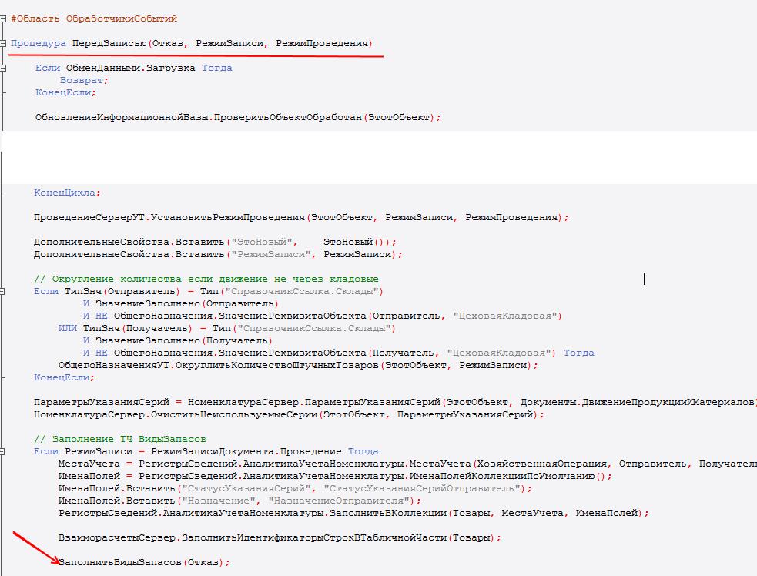This screenshot has width=757, height=576.
Task: Collapse the Если РежимЗаписи condition block
Action: click(4, 452)
